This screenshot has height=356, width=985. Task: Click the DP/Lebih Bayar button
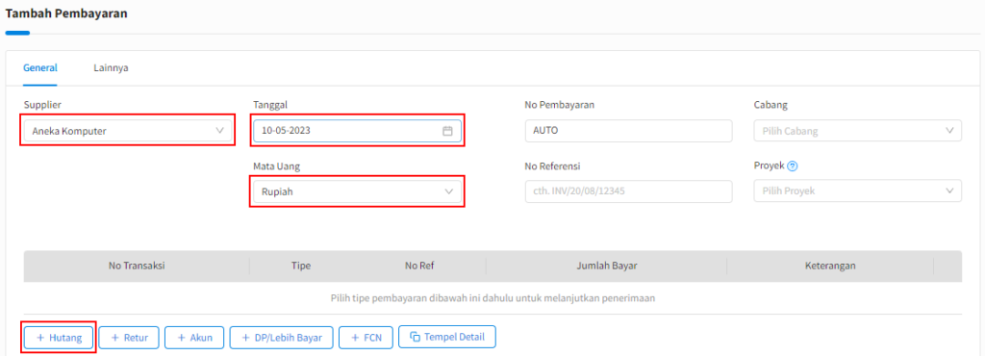coord(282,337)
